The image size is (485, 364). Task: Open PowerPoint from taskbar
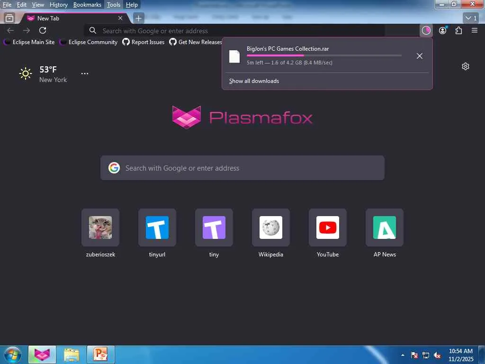tap(101, 355)
